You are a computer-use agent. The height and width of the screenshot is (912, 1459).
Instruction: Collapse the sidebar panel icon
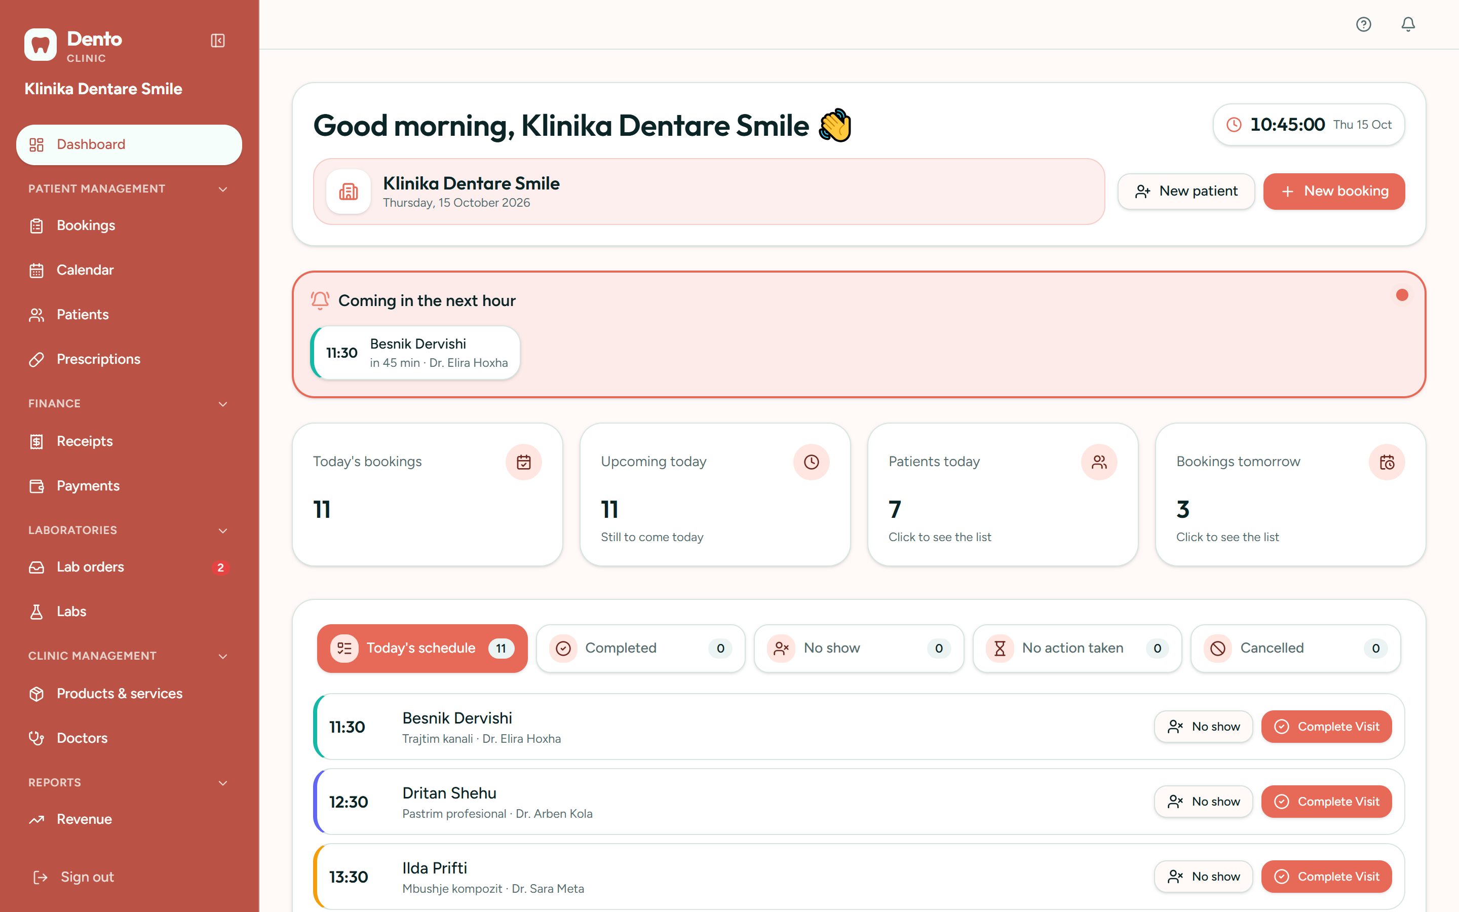click(218, 41)
